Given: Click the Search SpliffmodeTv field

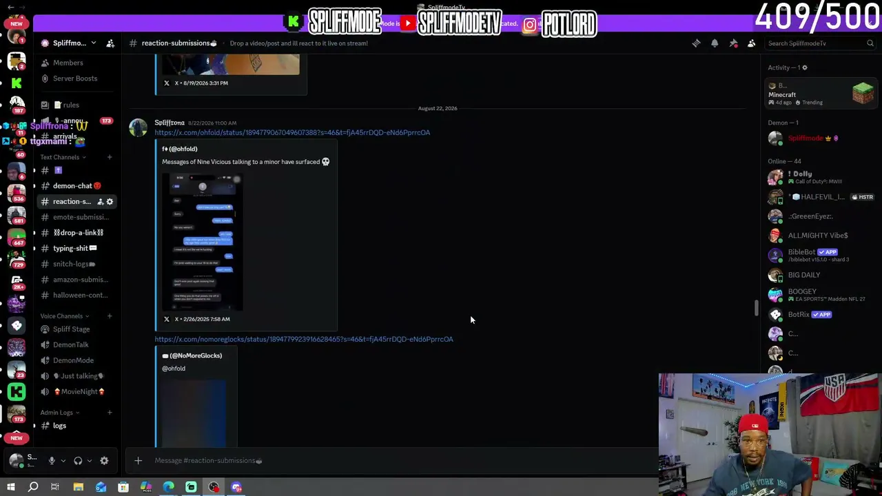Looking at the screenshot, I should pyautogui.click(x=820, y=43).
